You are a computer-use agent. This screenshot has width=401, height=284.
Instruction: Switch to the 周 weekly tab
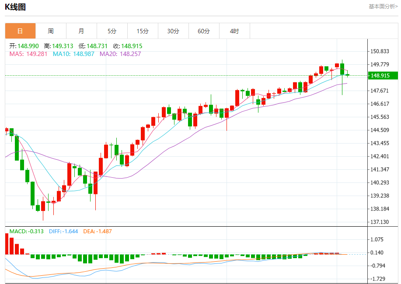pos(51,31)
